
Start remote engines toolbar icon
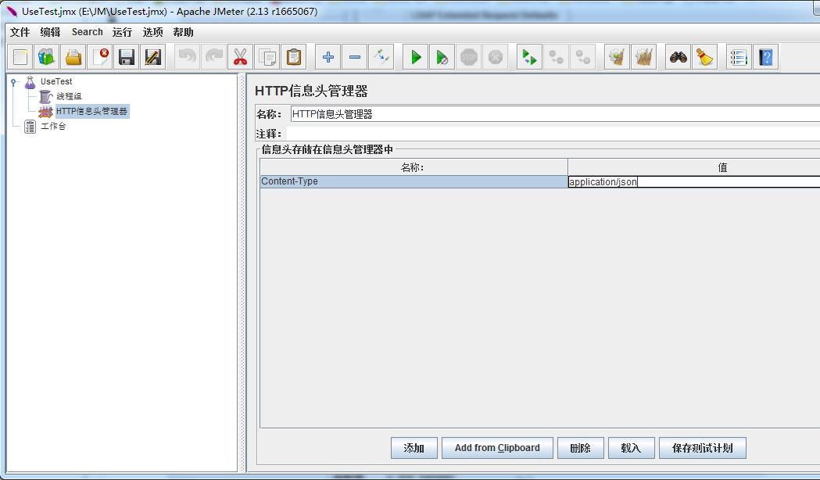click(x=530, y=57)
